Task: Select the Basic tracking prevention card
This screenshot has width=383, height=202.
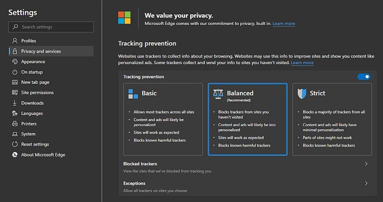Action: tap(163, 119)
